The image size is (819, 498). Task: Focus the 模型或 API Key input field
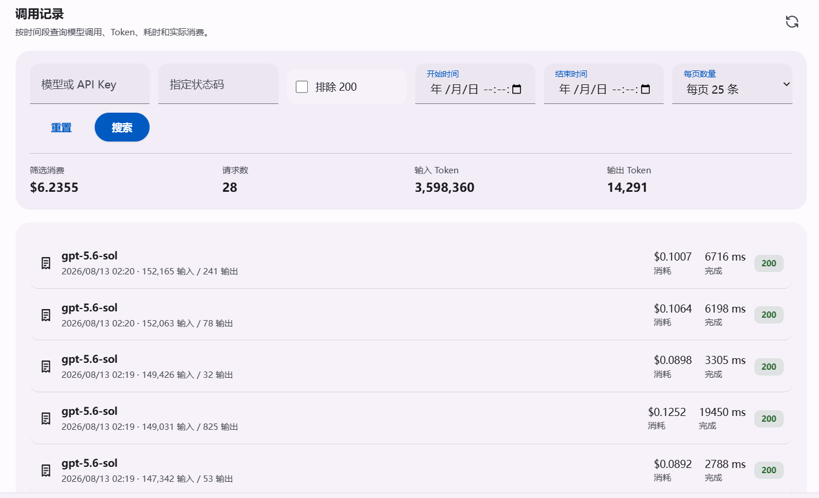(x=90, y=84)
